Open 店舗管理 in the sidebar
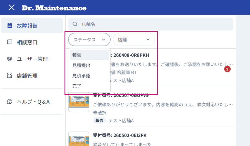 (32, 76)
